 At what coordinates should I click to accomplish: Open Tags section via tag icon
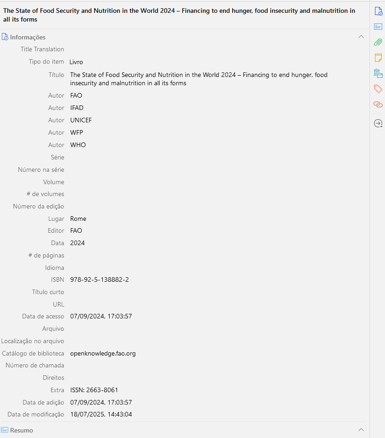[x=378, y=89]
